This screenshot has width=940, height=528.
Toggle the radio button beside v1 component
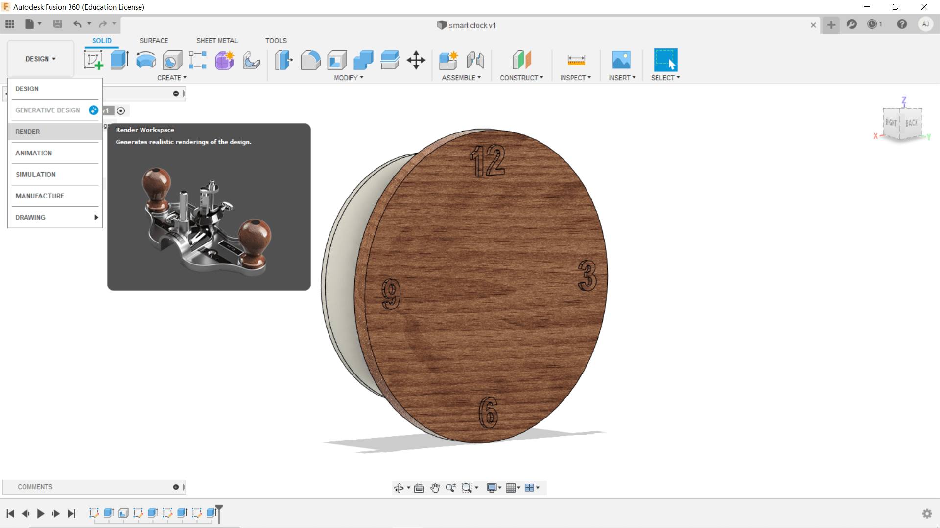coord(121,111)
